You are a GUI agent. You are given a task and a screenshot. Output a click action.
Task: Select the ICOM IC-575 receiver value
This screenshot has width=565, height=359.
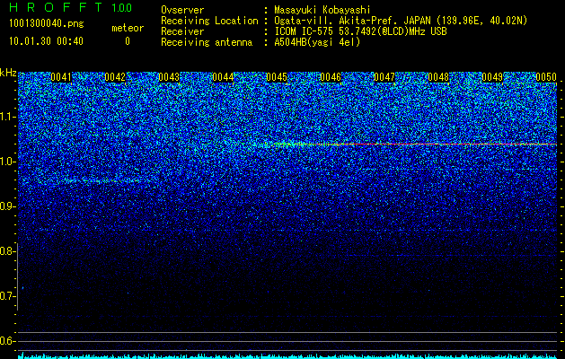pos(360,31)
